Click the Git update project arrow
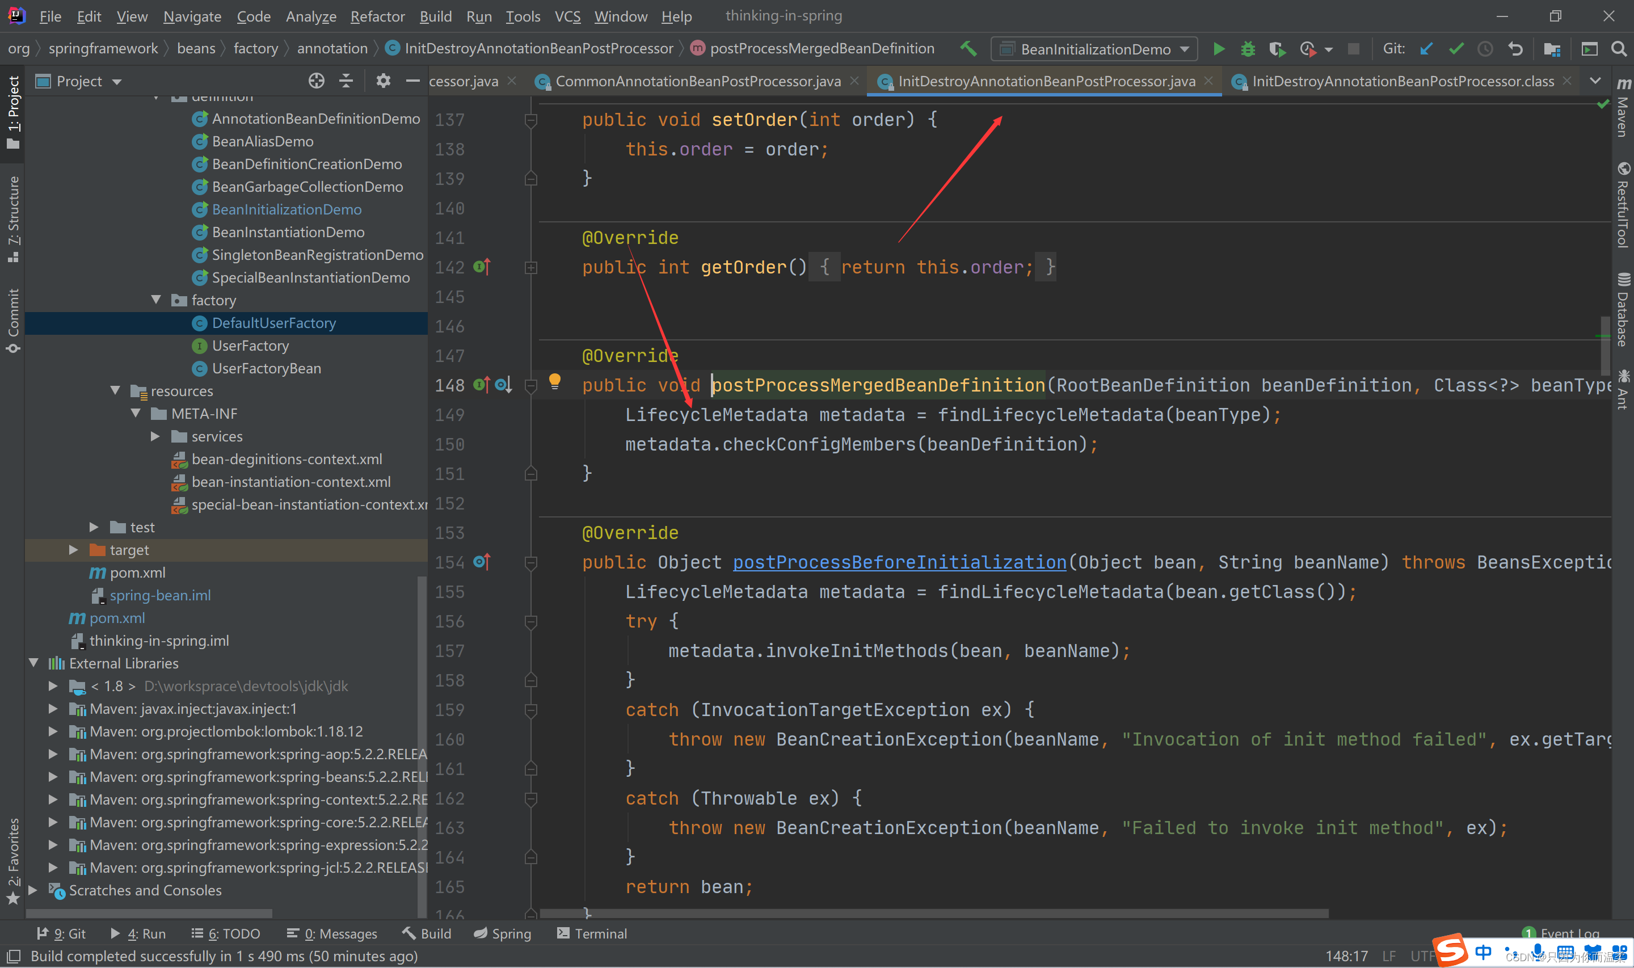The width and height of the screenshot is (1634, 968). pos(1426,49)
